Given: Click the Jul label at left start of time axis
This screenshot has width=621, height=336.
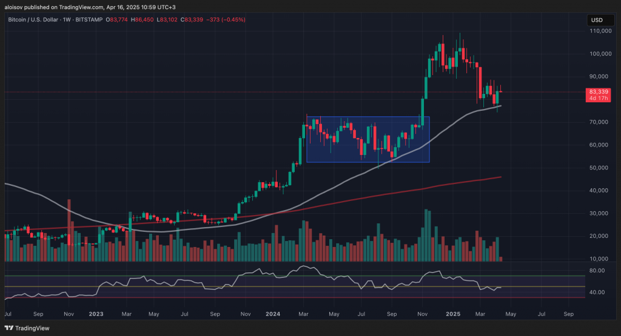Looking at the screenshot, I should coord(7,314).
